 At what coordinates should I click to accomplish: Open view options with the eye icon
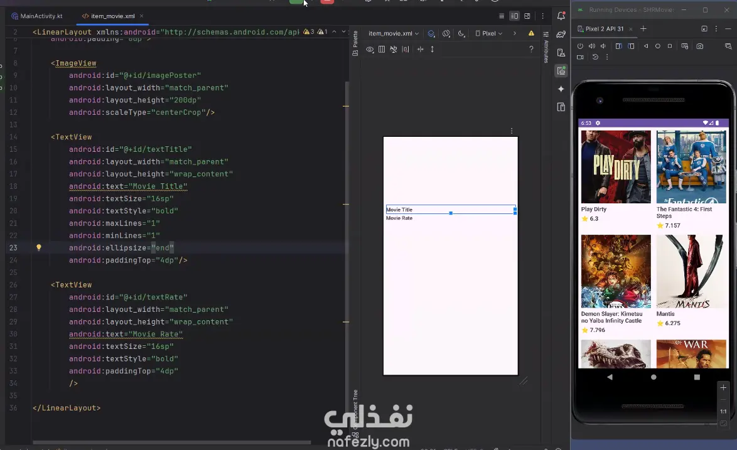370,49
